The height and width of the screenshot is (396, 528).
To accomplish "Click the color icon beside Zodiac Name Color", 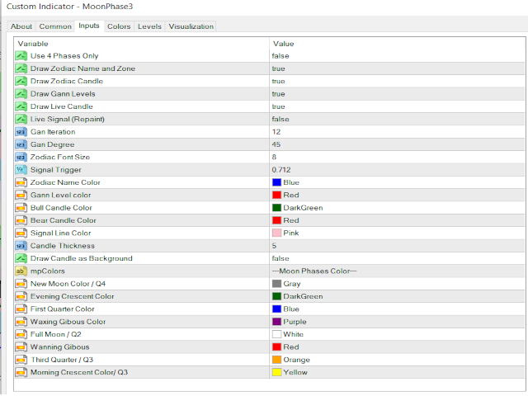I will 21,182.
